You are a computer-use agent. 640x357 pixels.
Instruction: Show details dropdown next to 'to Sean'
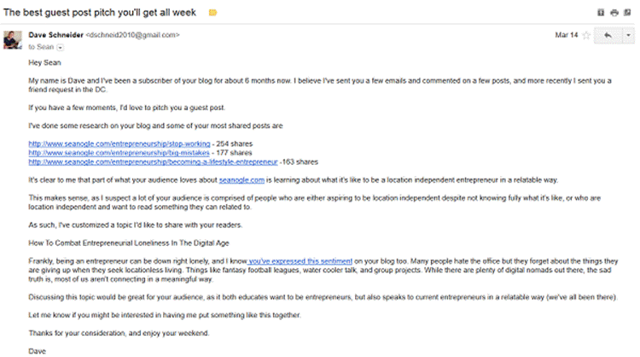[x=60, y=47]
